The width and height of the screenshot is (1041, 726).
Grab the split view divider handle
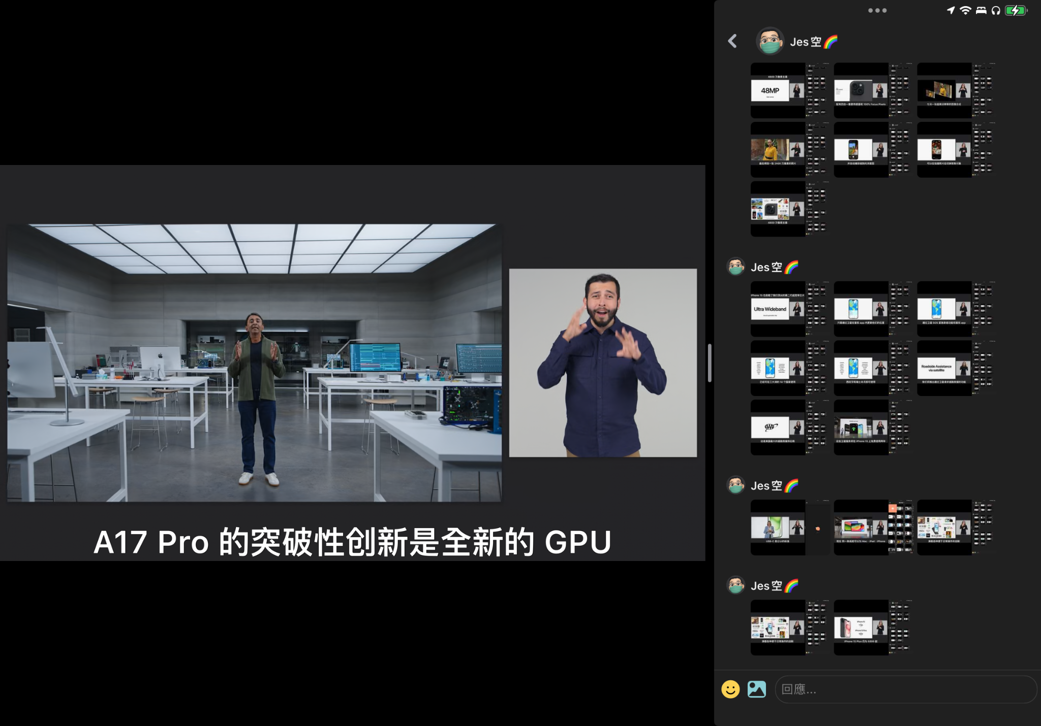tap(710, 363)
